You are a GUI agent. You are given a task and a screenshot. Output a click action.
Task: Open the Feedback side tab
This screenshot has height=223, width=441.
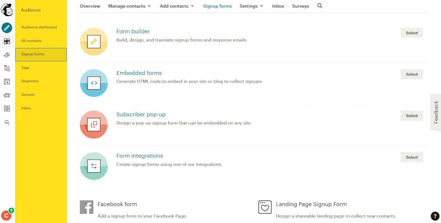[435, 112]
